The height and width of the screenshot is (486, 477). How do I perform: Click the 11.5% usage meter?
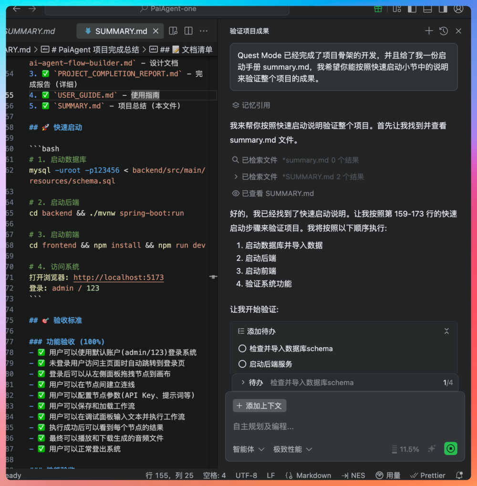[405, 448]
